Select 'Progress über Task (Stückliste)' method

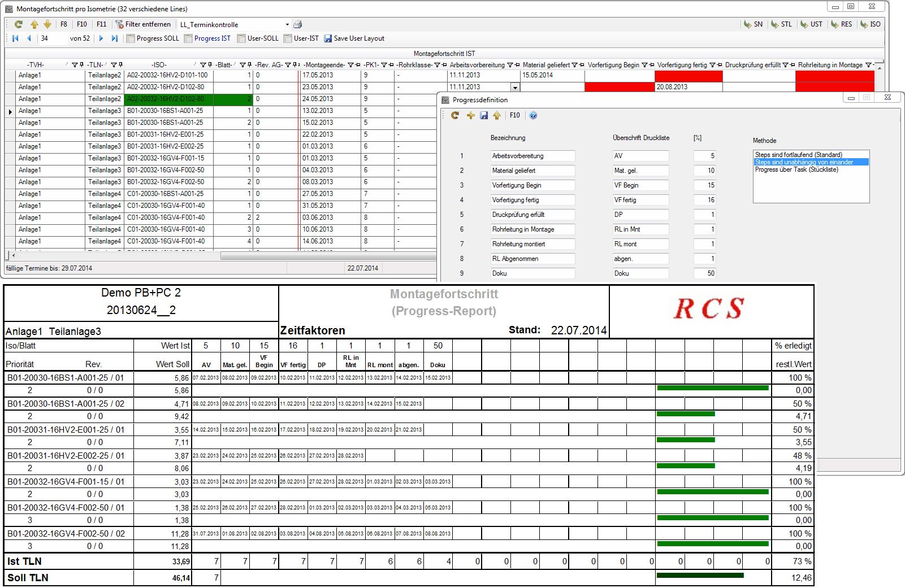[x=796, y=169]
